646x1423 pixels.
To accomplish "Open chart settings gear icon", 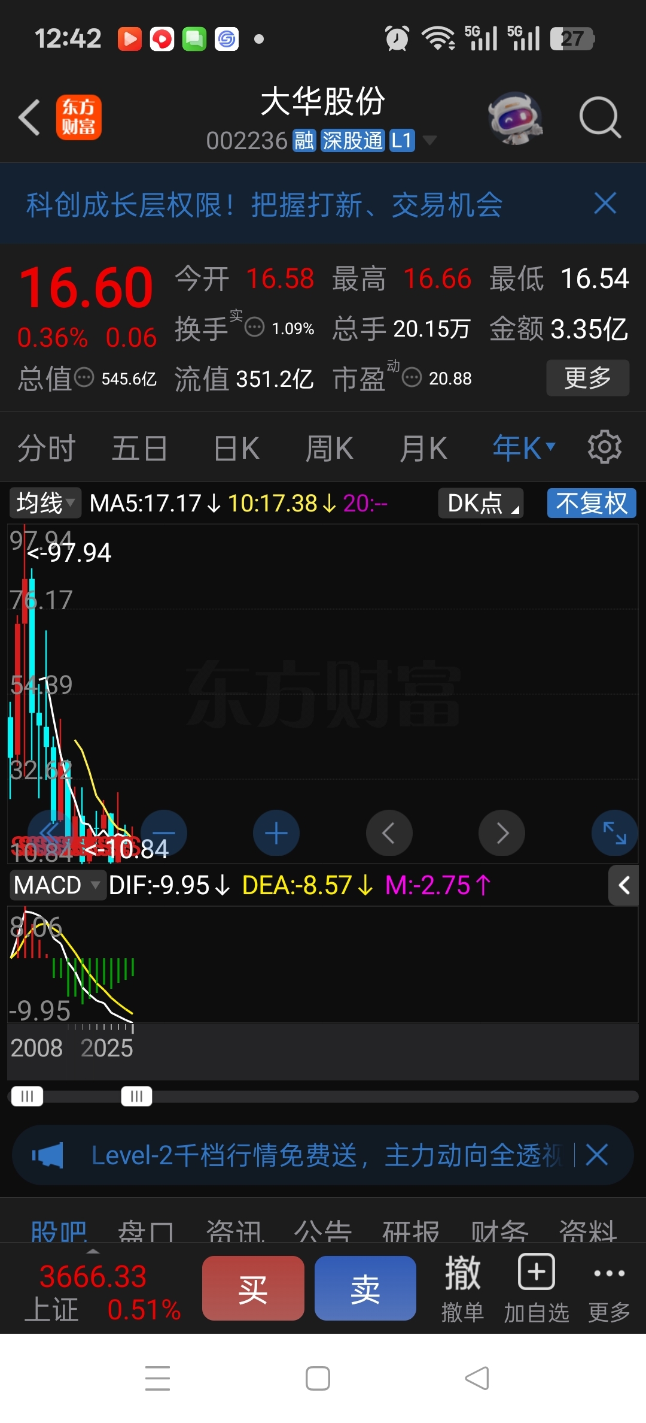I will click(605, 447).
